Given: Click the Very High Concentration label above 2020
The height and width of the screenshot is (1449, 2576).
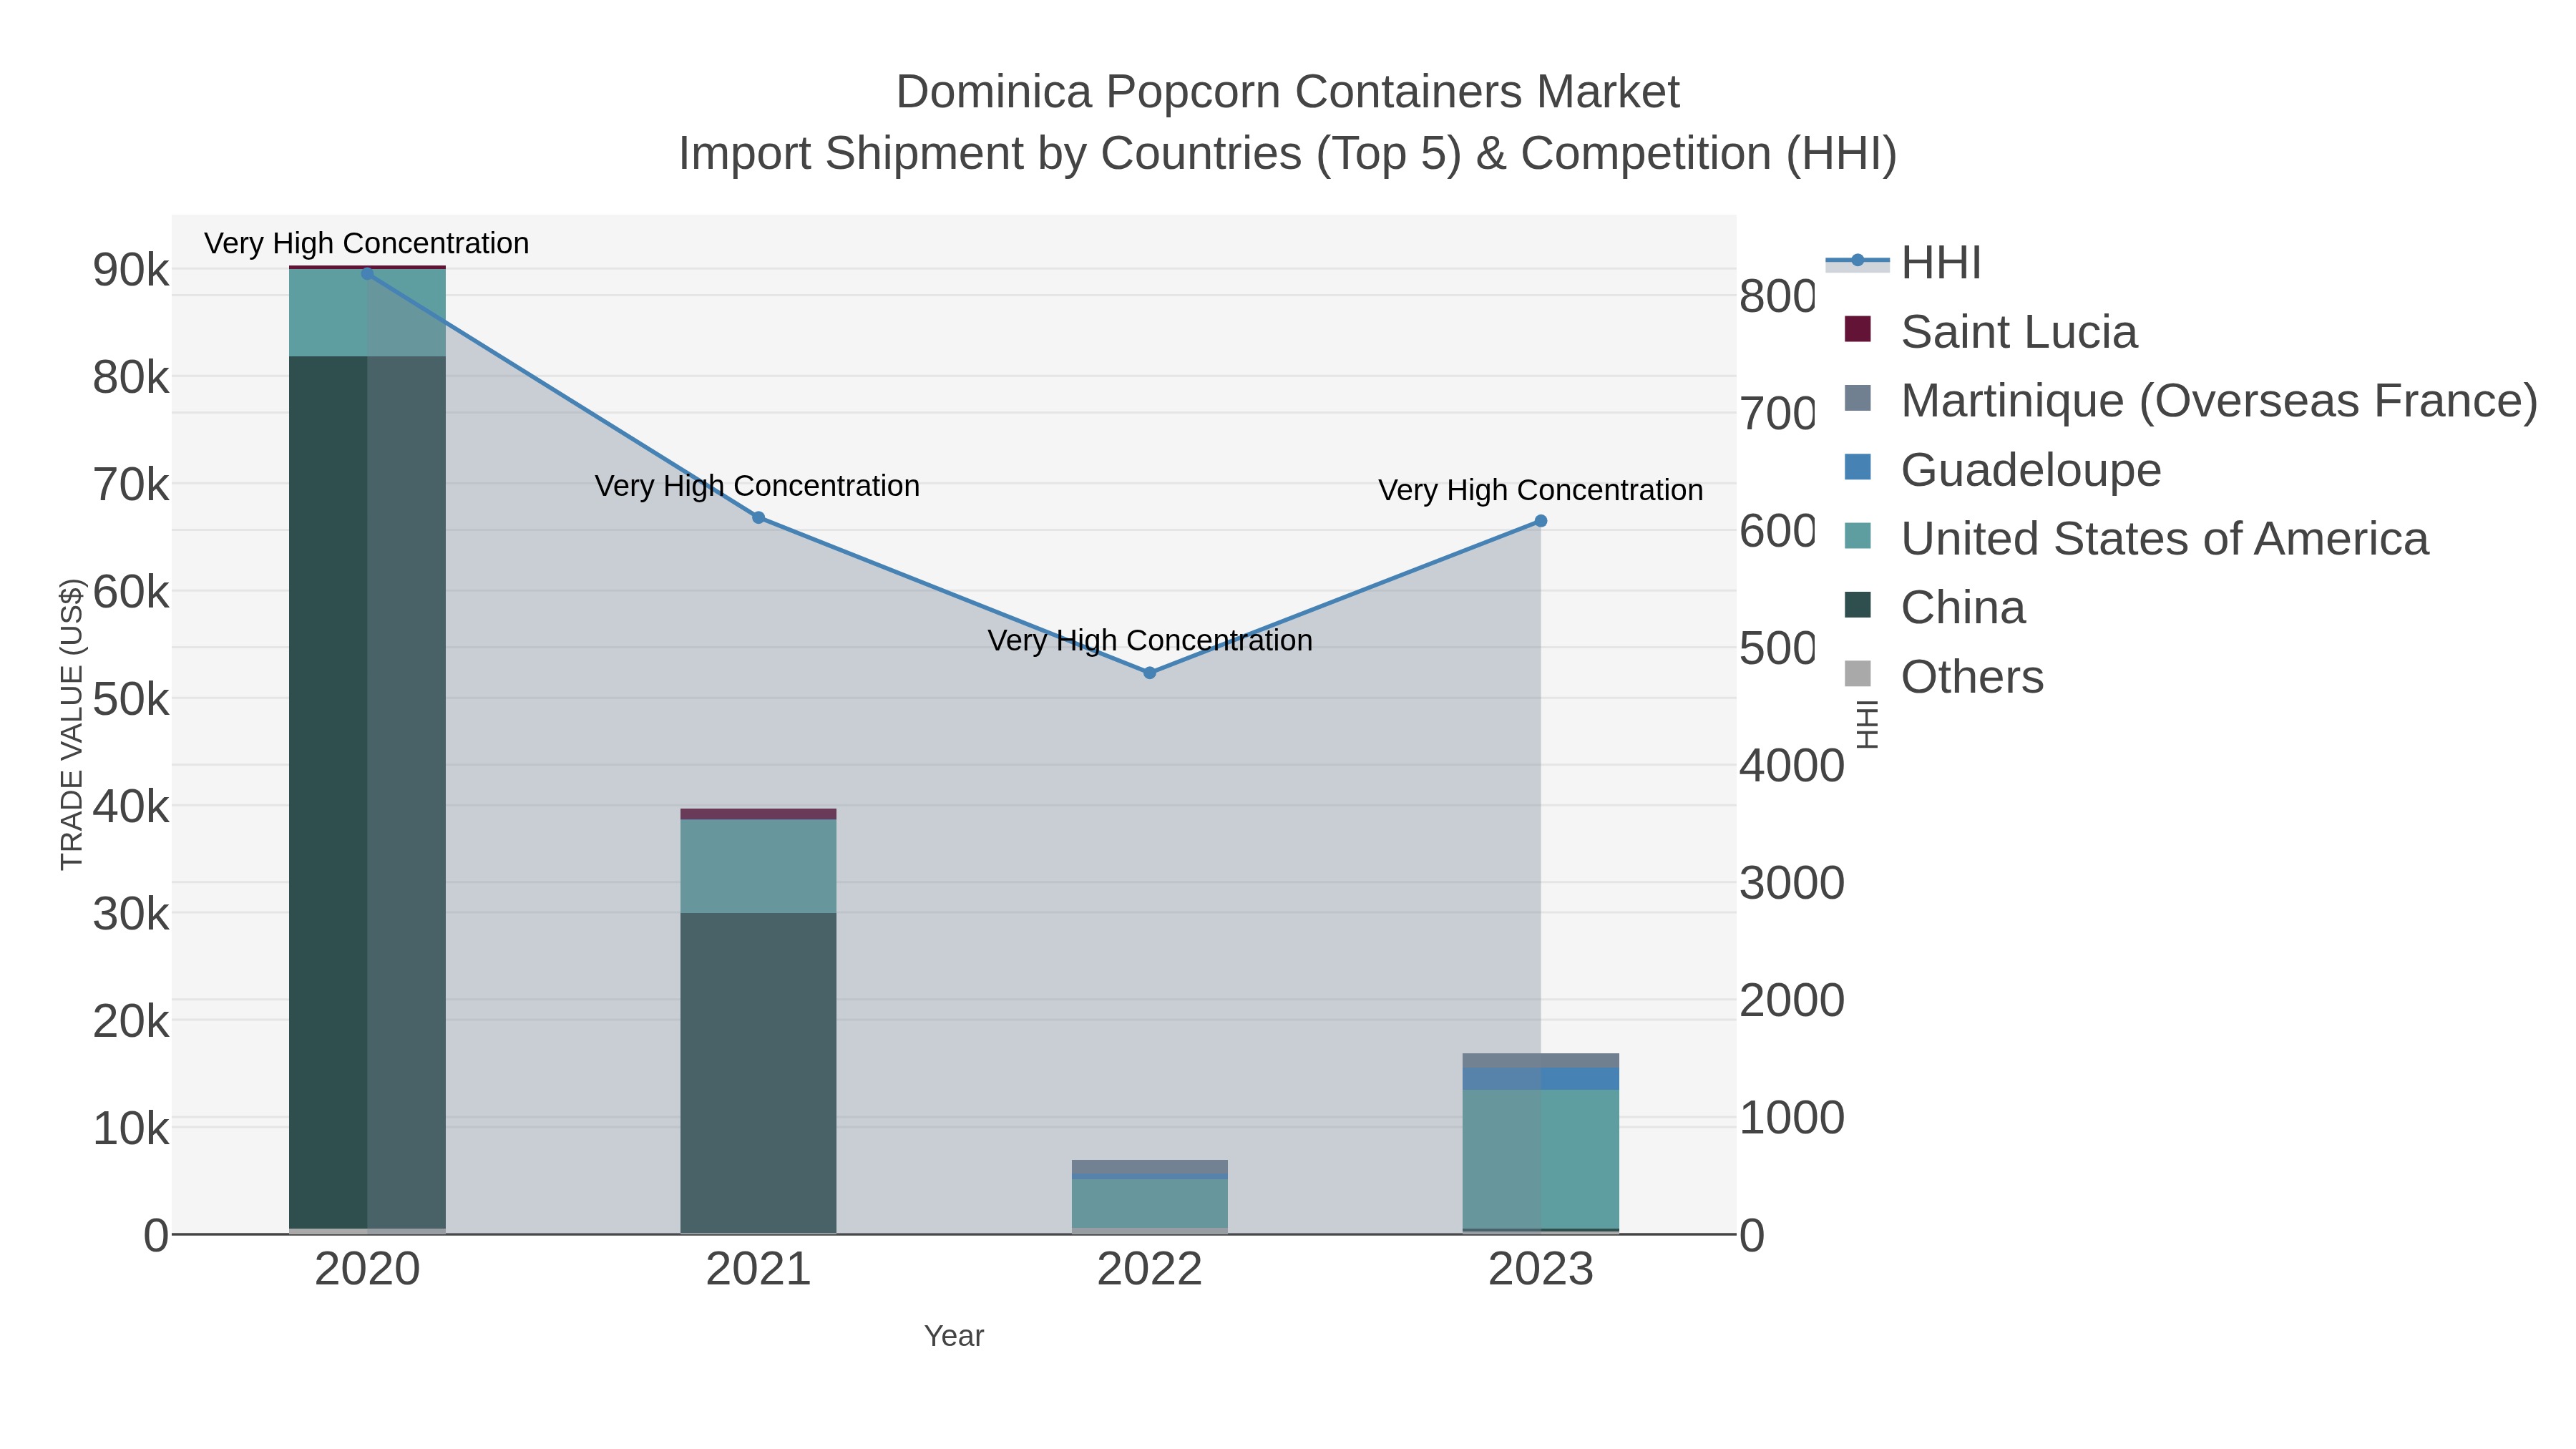Looking at the screenshot, I should 367,243.
